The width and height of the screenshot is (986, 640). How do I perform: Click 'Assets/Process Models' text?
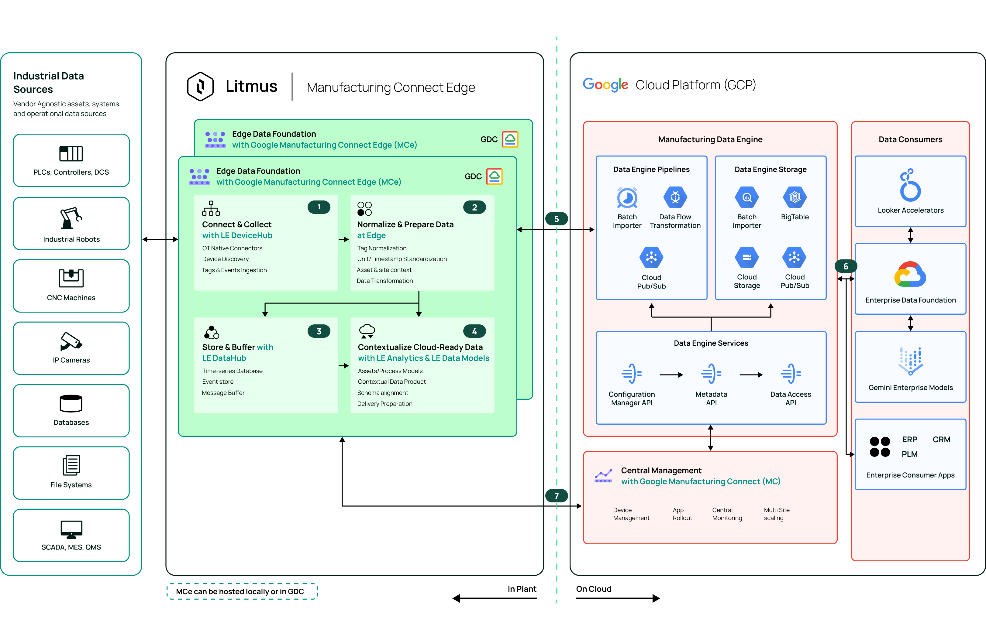(390, 371)
